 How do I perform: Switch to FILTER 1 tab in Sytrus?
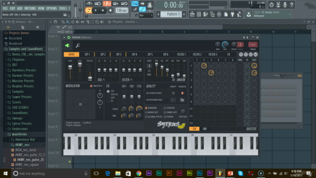tap(181, 54)
